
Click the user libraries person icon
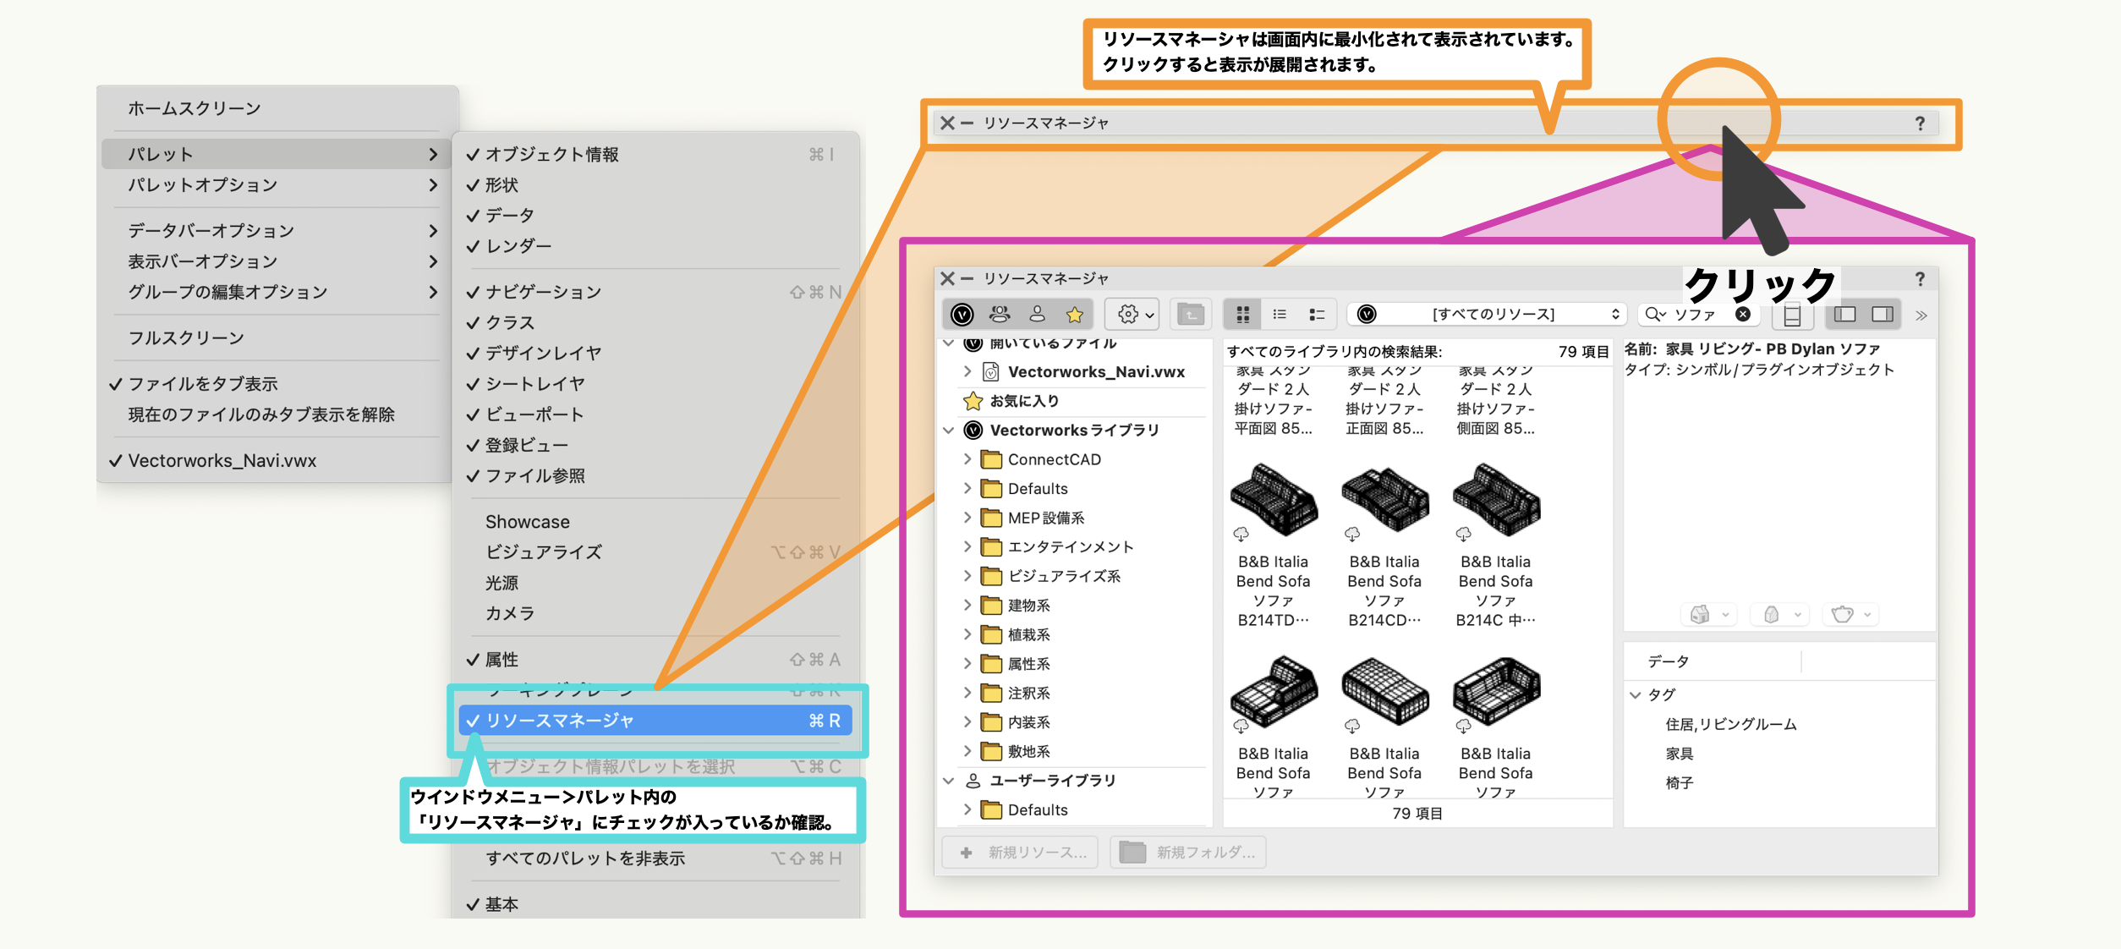1037,315
